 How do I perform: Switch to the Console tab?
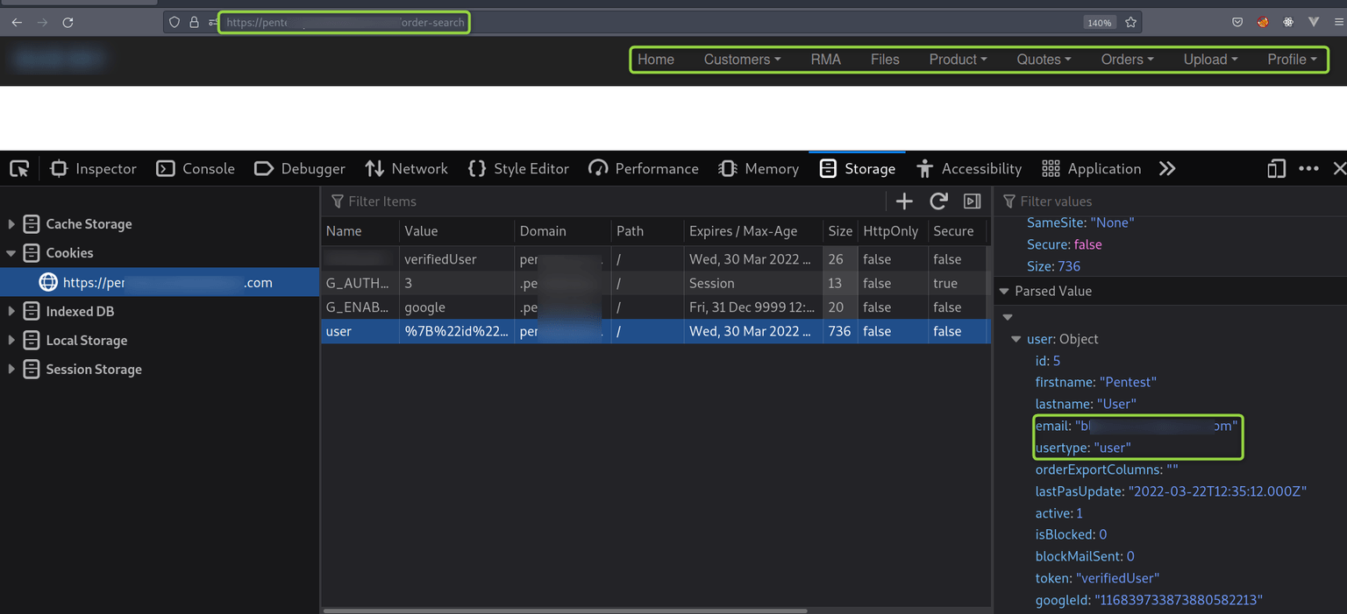(196, 168)
